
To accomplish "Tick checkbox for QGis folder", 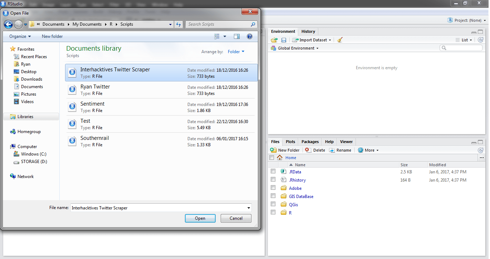I will 273,204.
